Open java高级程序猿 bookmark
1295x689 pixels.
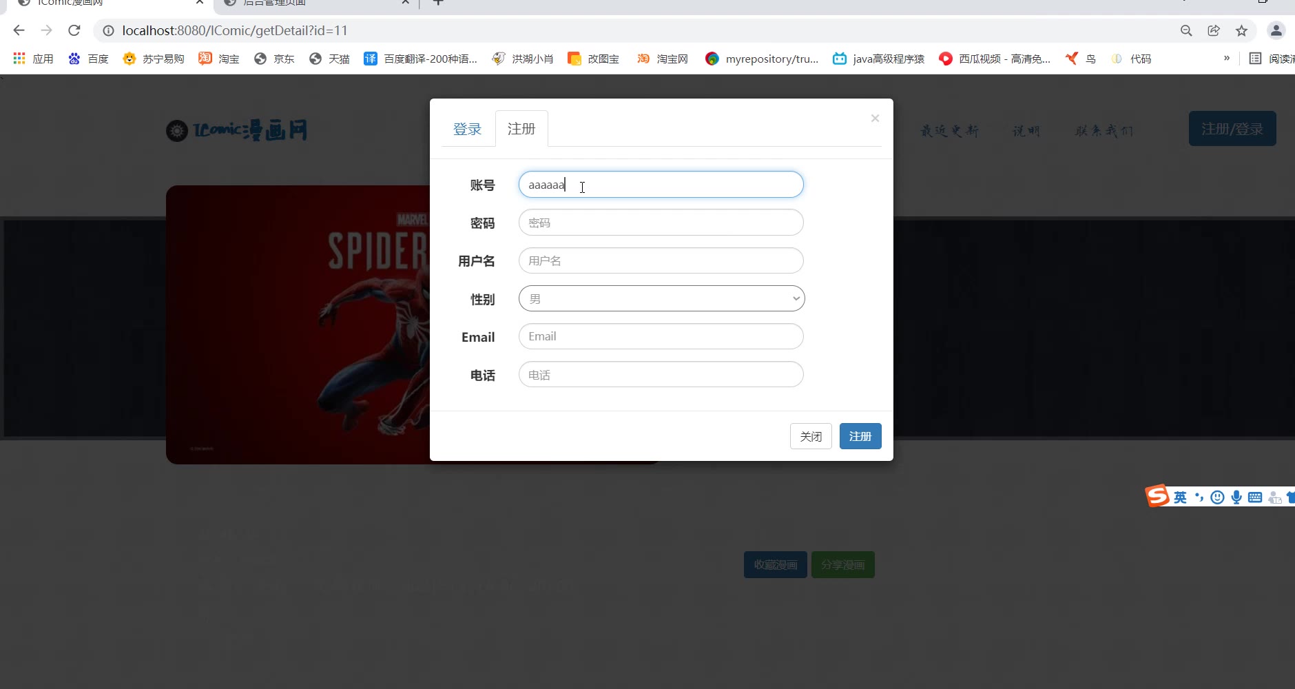(878, 59)
